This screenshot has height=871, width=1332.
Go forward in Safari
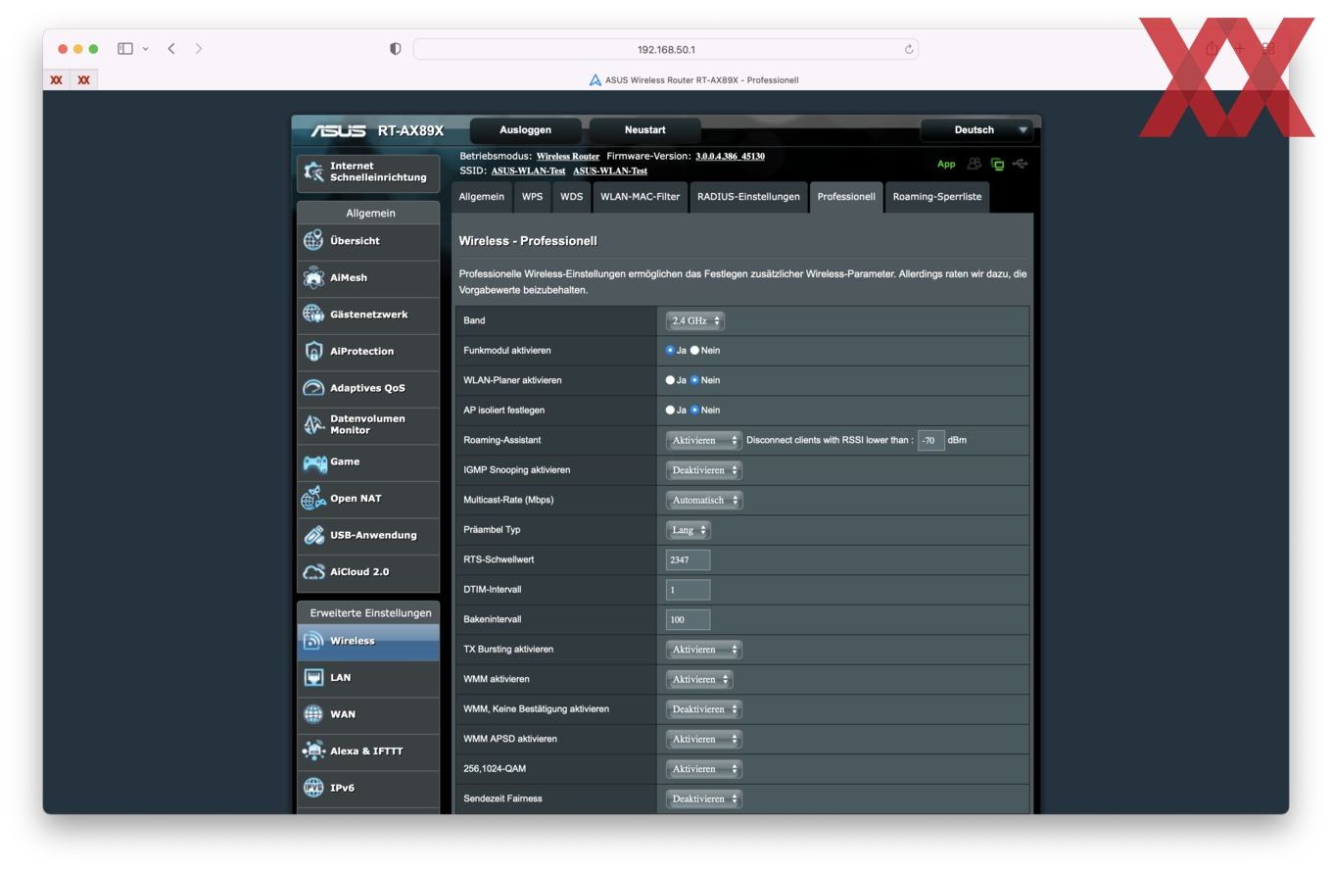(x=199, y=48)
